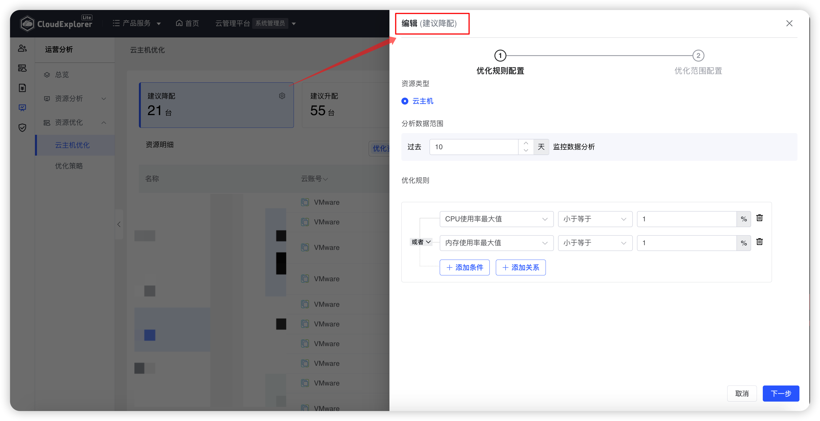This screenshot has width=820, height=421.
Task: Click the memory threshold value field
Action: (687, 243)
